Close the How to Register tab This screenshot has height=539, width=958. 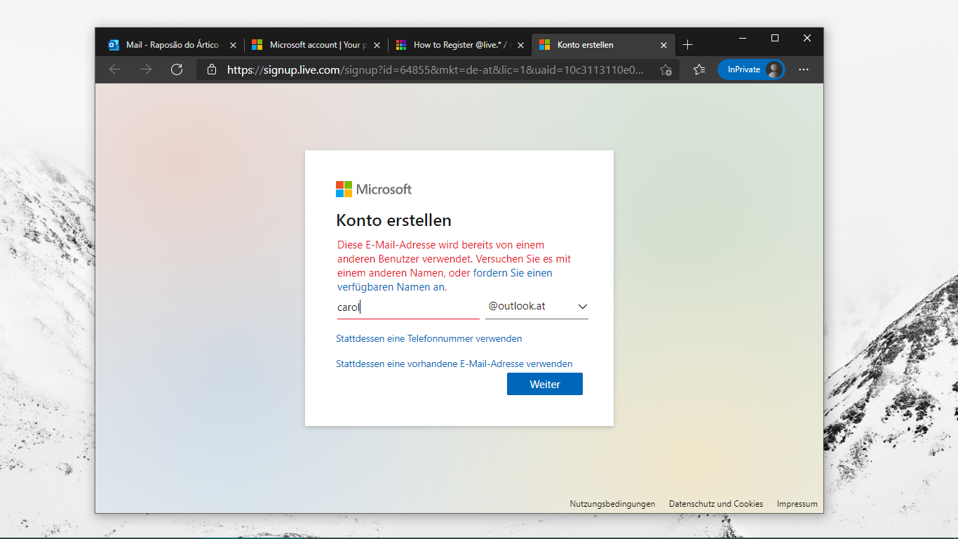coord(520,45)
